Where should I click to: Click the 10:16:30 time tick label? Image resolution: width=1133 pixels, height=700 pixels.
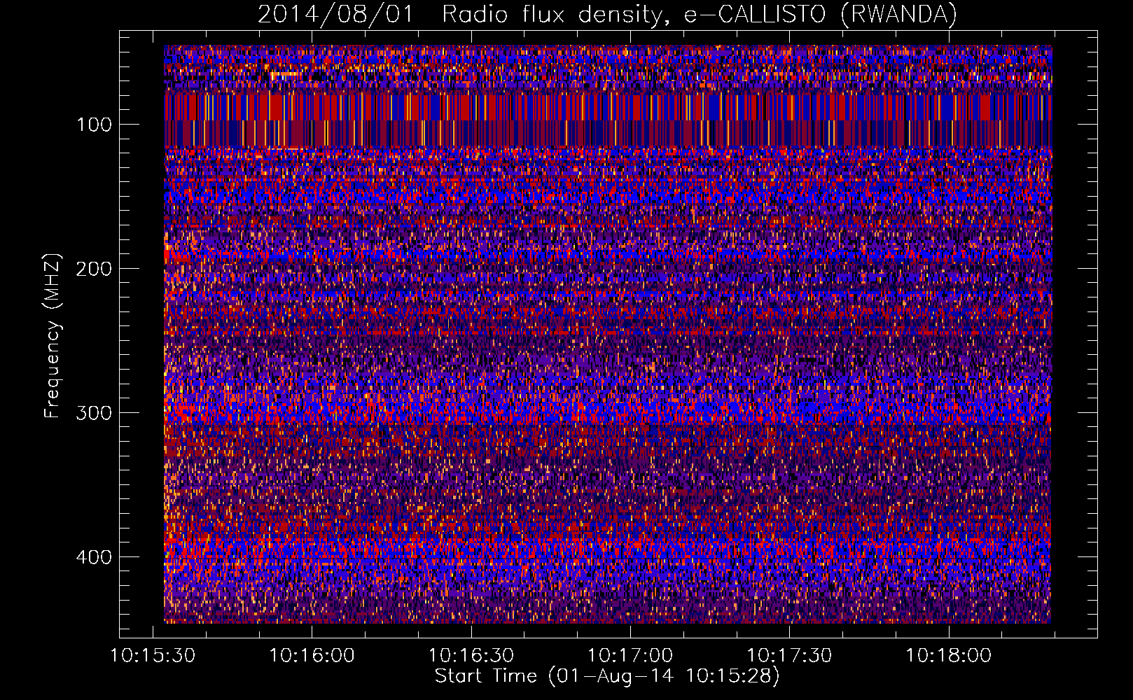coord(471,656)
